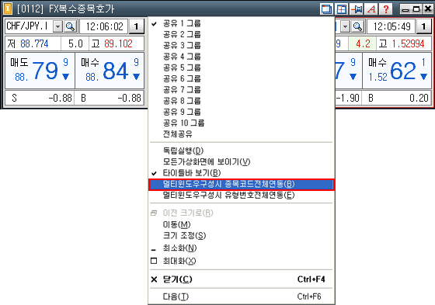Open the sell 매도 down arrow for CHF/JPY
This screenshot has height=305, width=435.
[x=65, y=77]
